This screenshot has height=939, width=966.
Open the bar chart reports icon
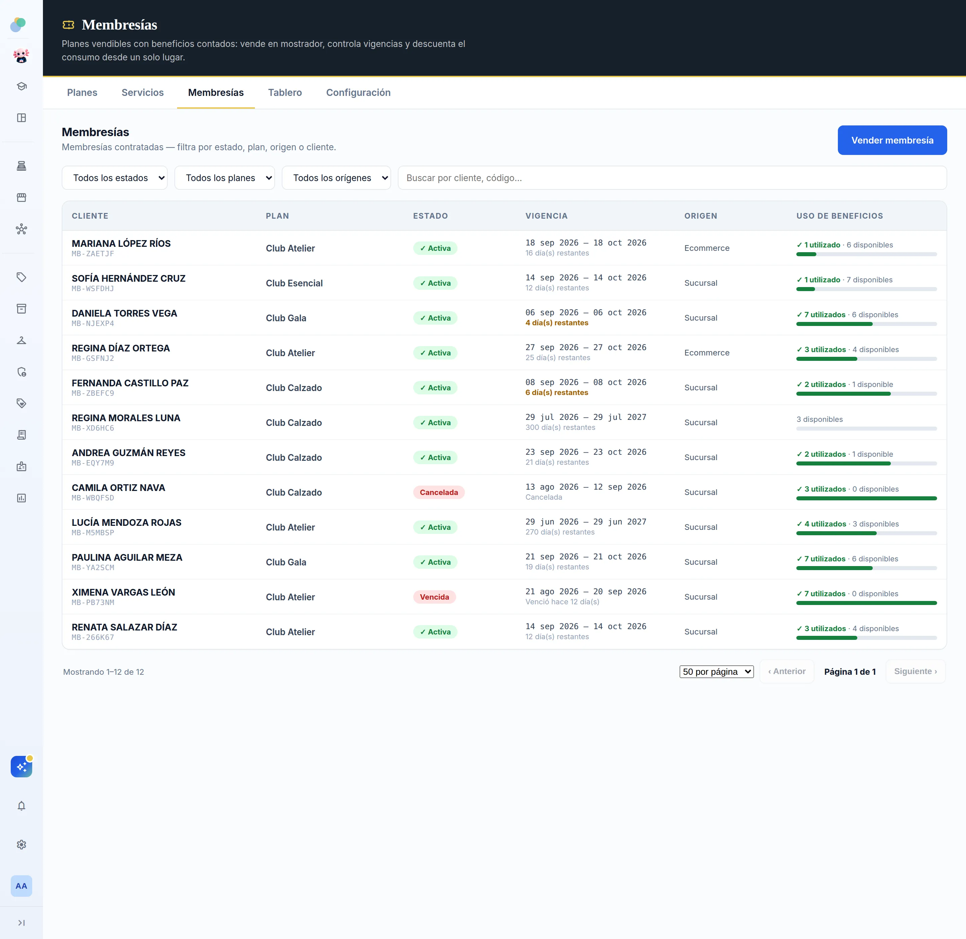[21, 498]
